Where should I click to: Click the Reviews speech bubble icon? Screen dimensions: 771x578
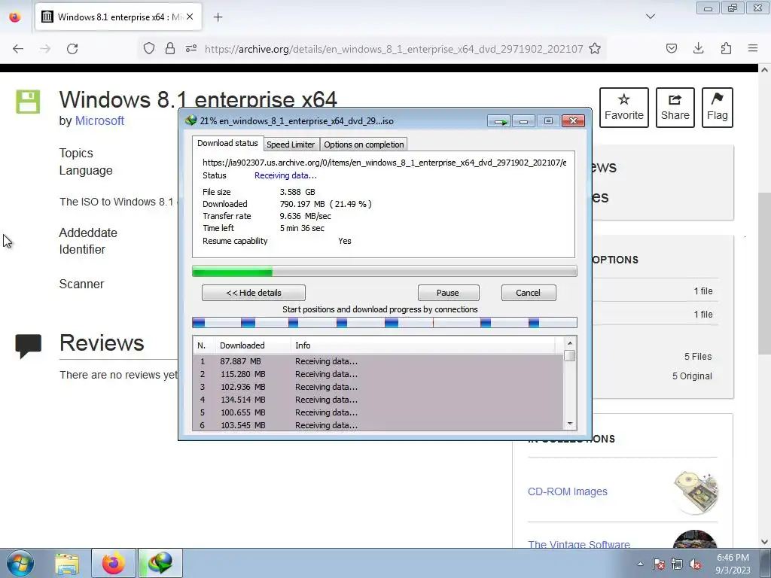28,346
